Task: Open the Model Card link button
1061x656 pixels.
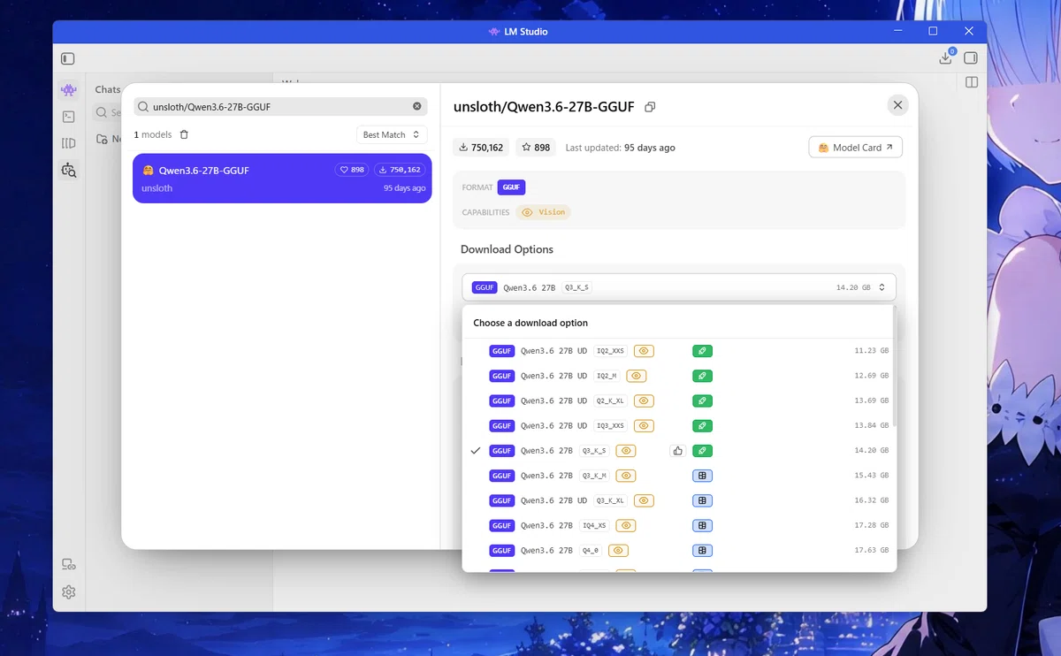Action: click(855, 148)
